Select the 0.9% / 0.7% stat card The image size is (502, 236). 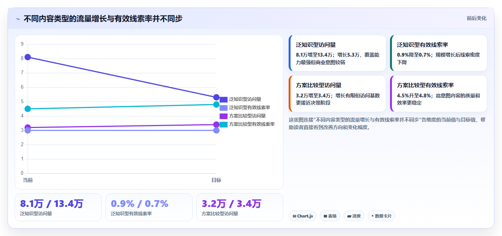click(x=149, y=207)
